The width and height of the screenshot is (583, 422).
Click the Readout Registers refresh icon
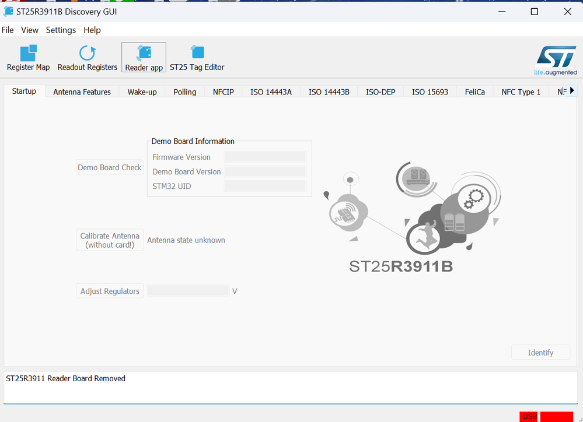pos(88,52)
